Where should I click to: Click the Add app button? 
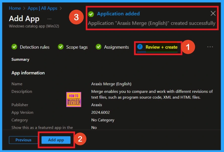tap(56, 140)
